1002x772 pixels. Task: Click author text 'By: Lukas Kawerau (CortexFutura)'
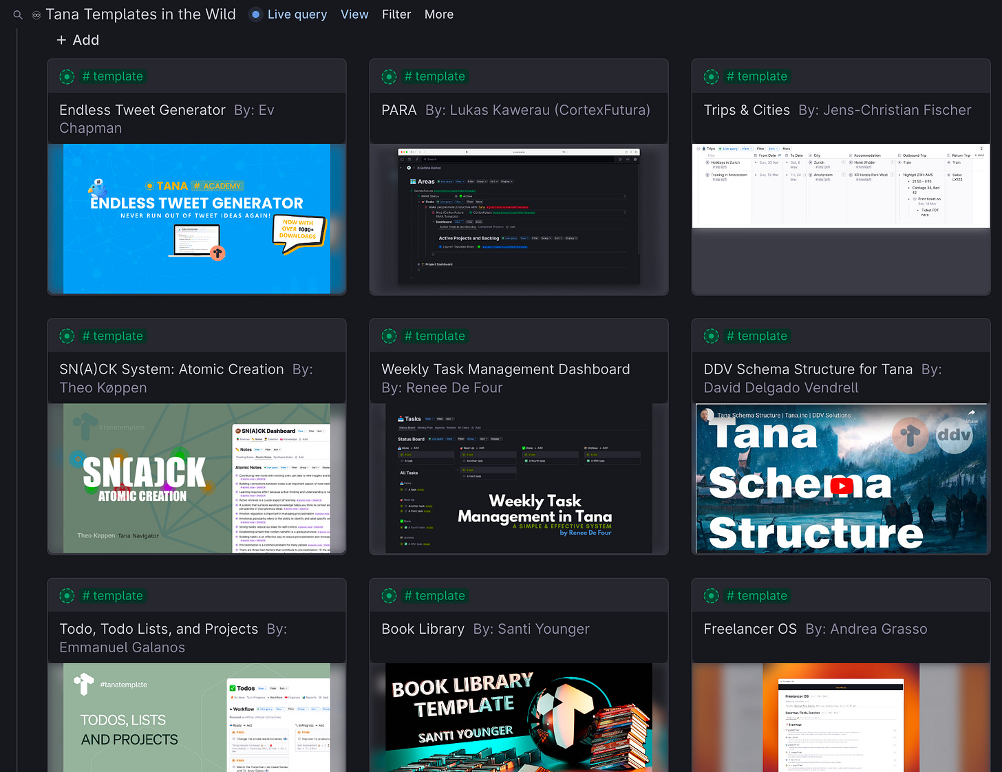(537, 110)
